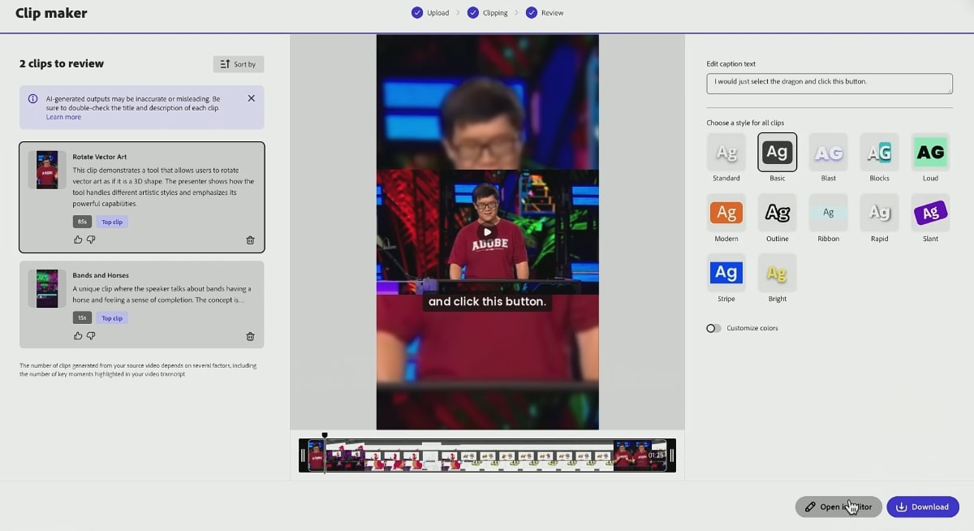Image resolution: width=974 pixels, height=531 pixels.
Task: Select the Standard caption style
Action: click(726, 152)
